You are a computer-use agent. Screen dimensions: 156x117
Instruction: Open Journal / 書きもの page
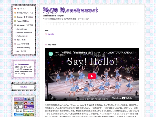click(24, 17)
